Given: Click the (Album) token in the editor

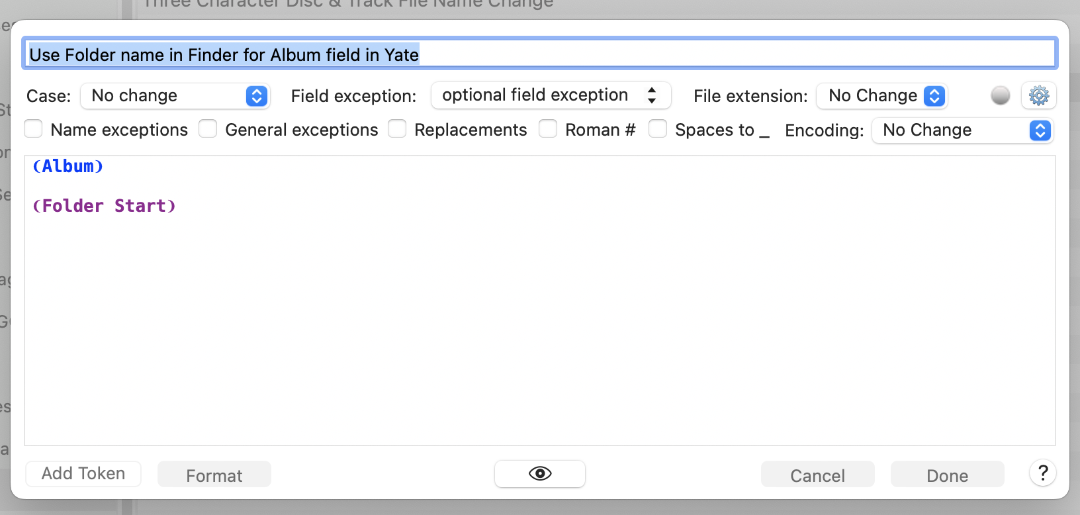Looking at the screenshot, I should coord(68,167).
